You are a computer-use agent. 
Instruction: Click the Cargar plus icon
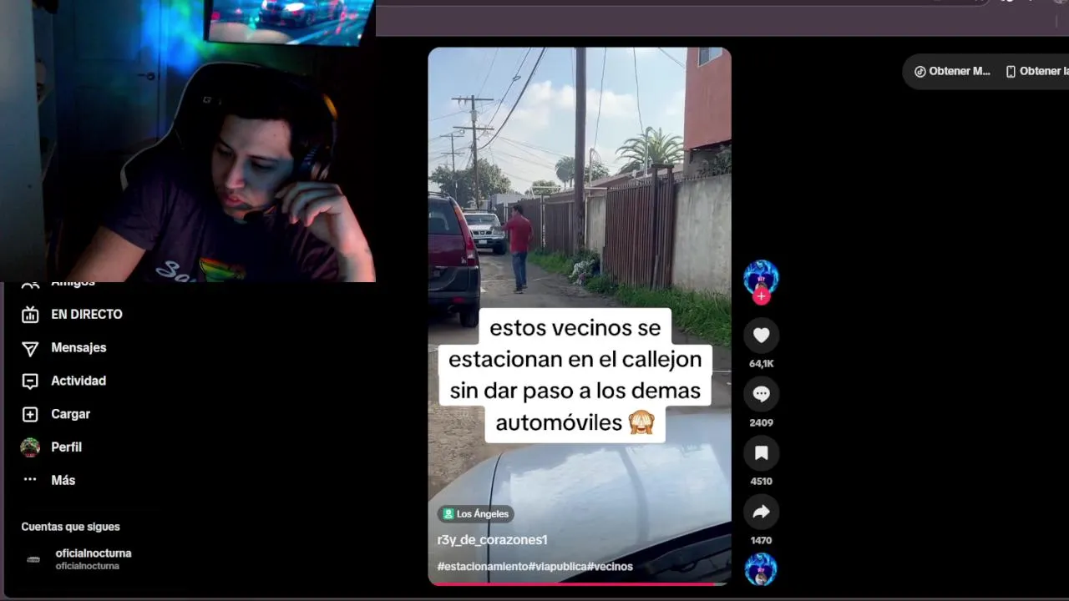pos(30,414)
